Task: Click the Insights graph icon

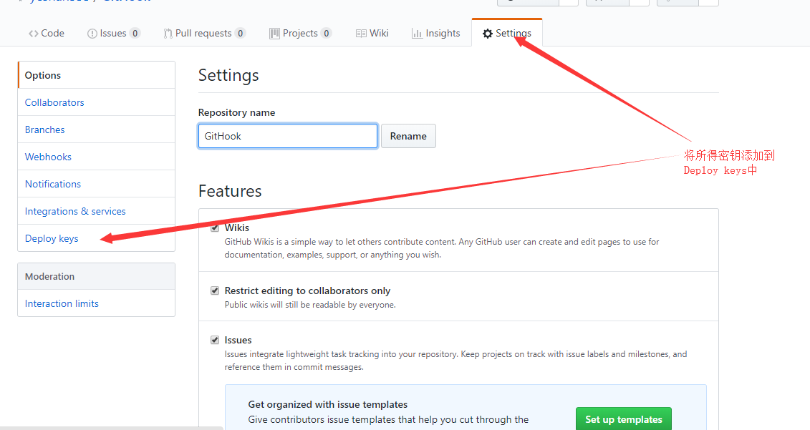Action: coord(417,34)
